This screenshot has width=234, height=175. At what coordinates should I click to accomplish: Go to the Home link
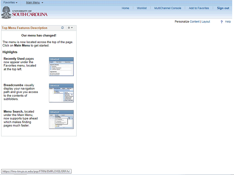point(125,8)
